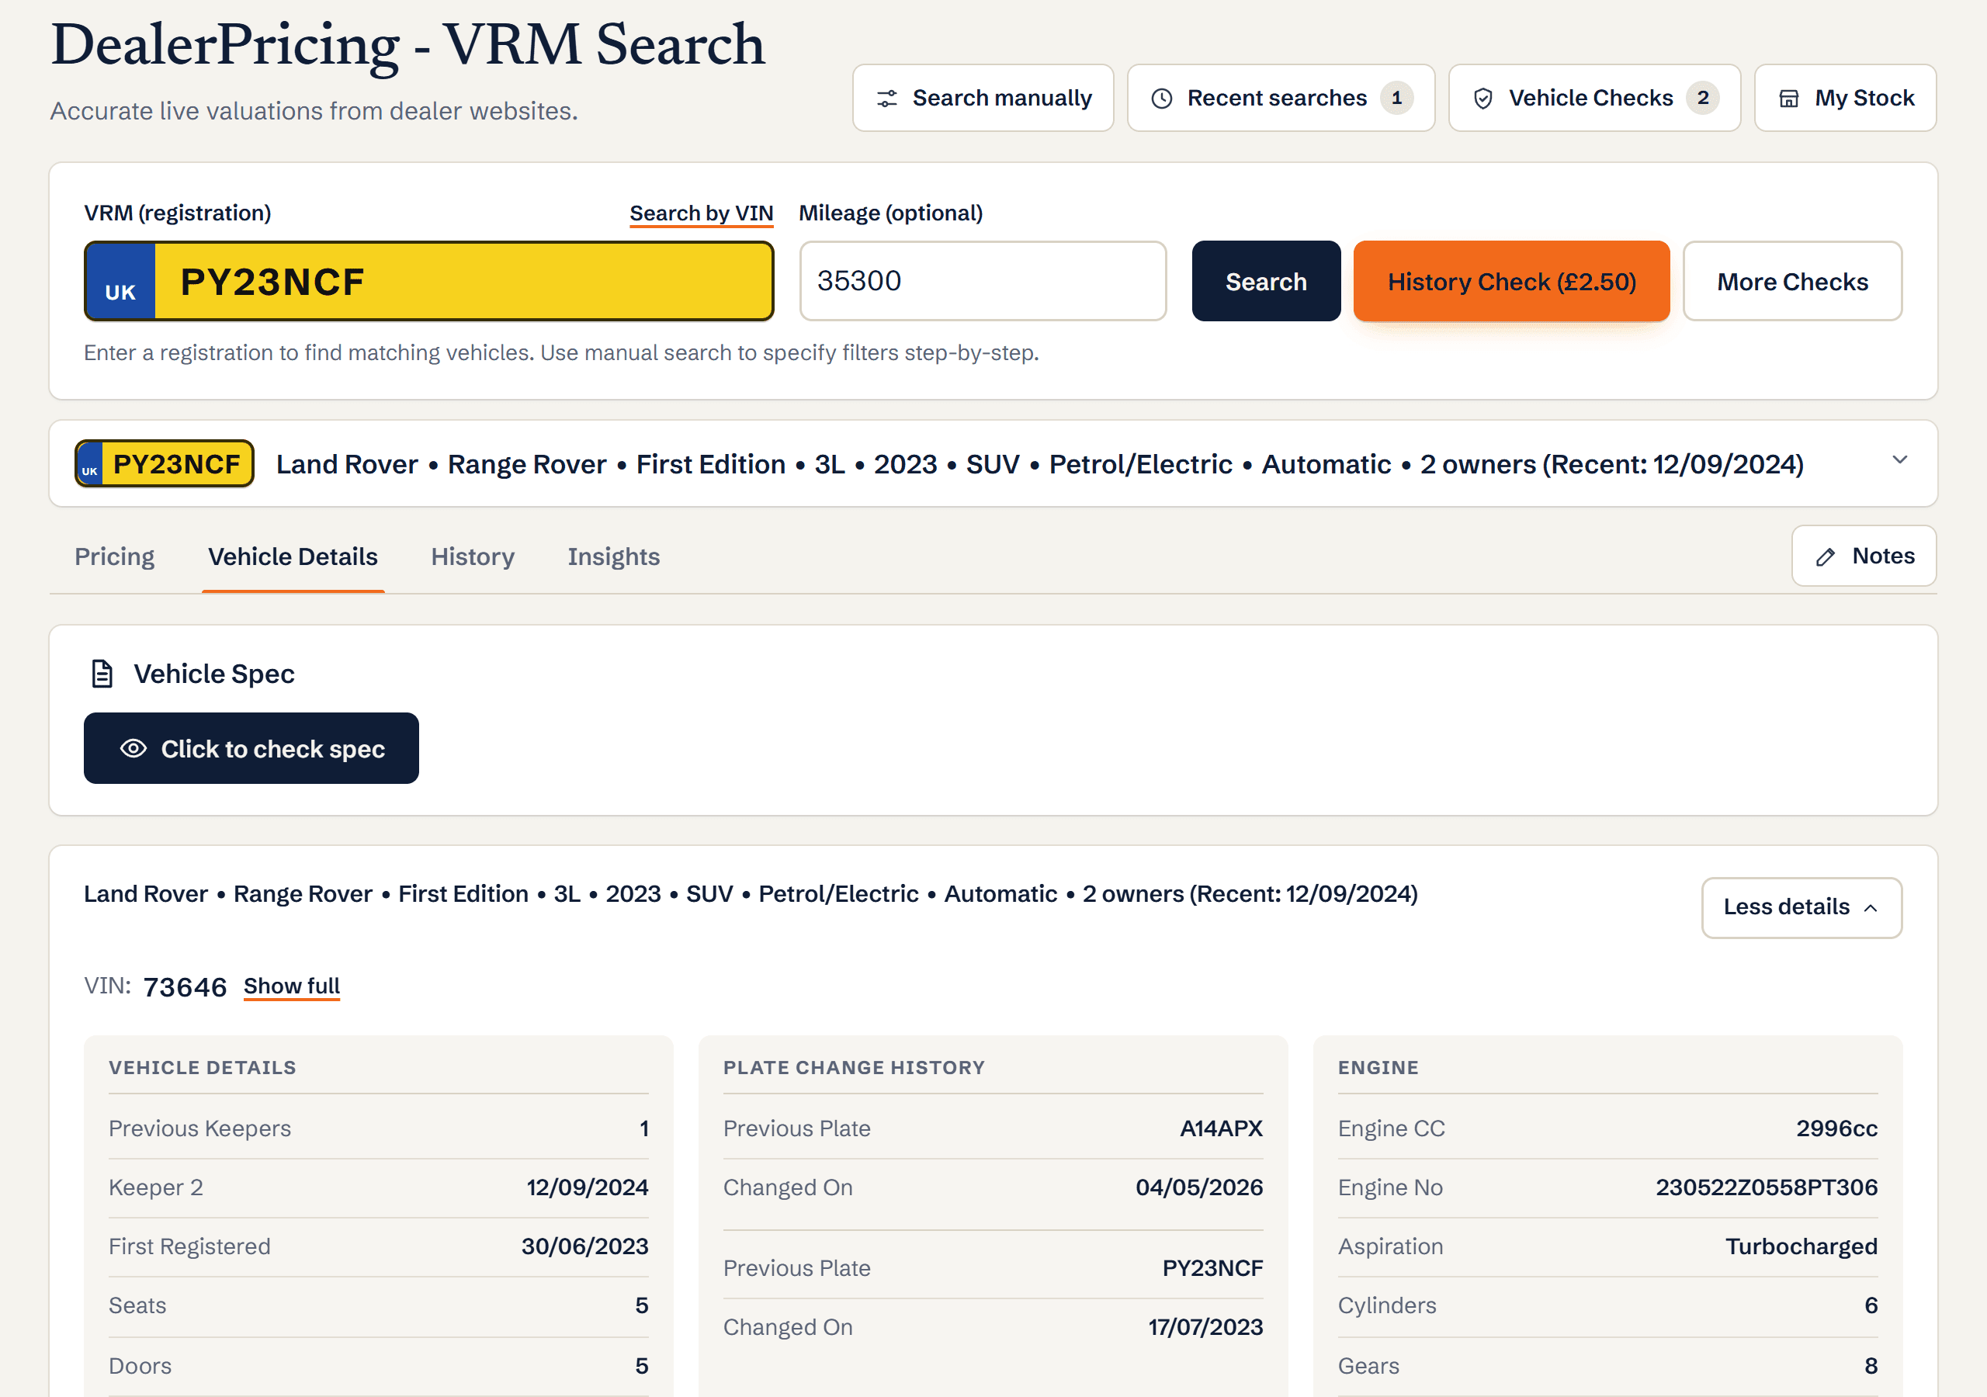Image resolution: width=1987 pixels, height=1397 pixels.
Task: Expand the vehicle summary bar chevron
Action: [1899, 459]
